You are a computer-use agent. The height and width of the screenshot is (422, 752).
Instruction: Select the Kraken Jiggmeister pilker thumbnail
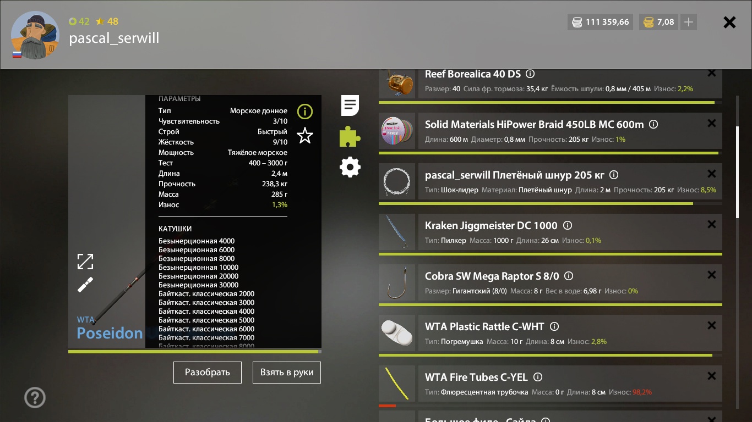(x=397, y=232)
